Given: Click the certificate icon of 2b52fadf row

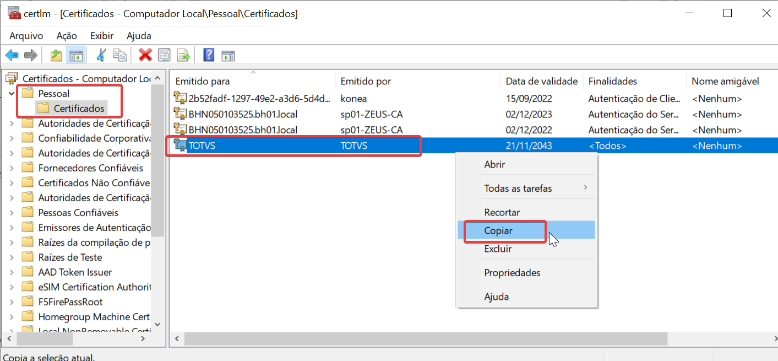Looking at the screenshot, I should tap(181, 99).
